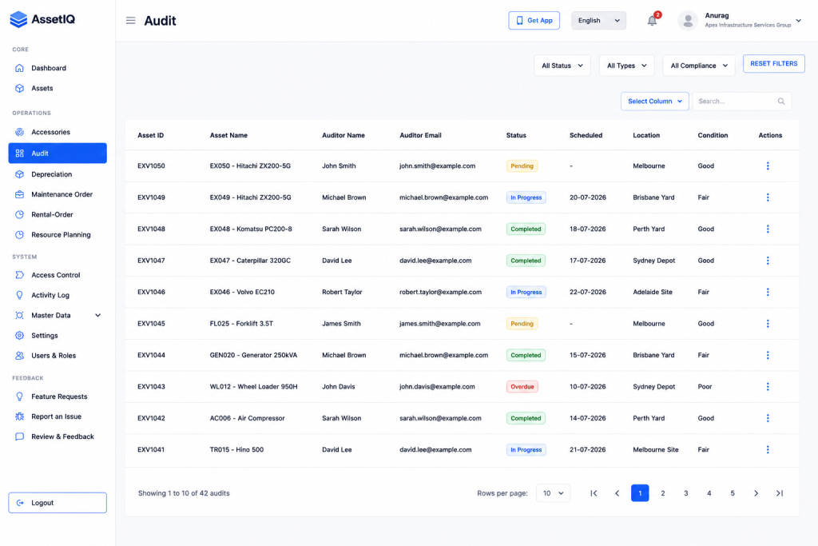Screen dimensions: 818x546
Task: Click GEN020 - Generator 250kVA cell
Action: 253,355
